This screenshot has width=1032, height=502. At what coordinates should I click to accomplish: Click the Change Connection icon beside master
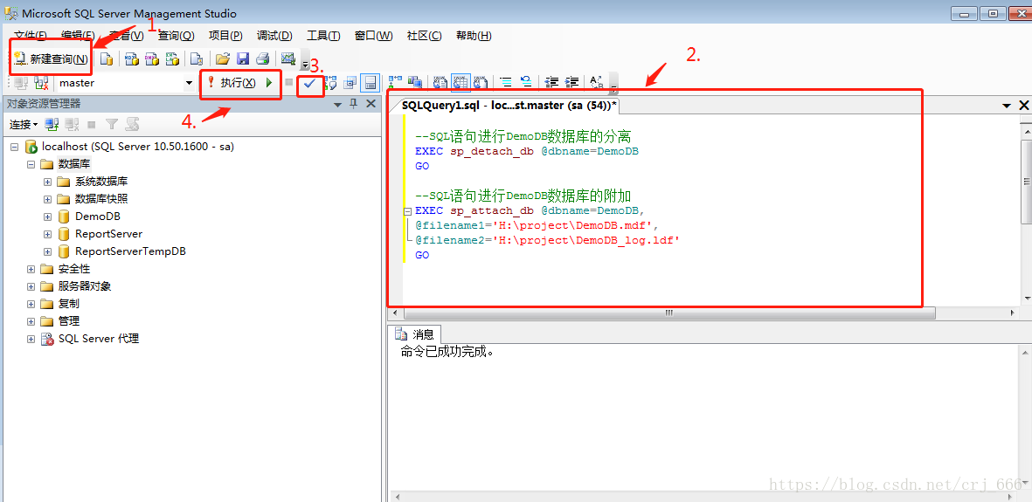[41, 83]
